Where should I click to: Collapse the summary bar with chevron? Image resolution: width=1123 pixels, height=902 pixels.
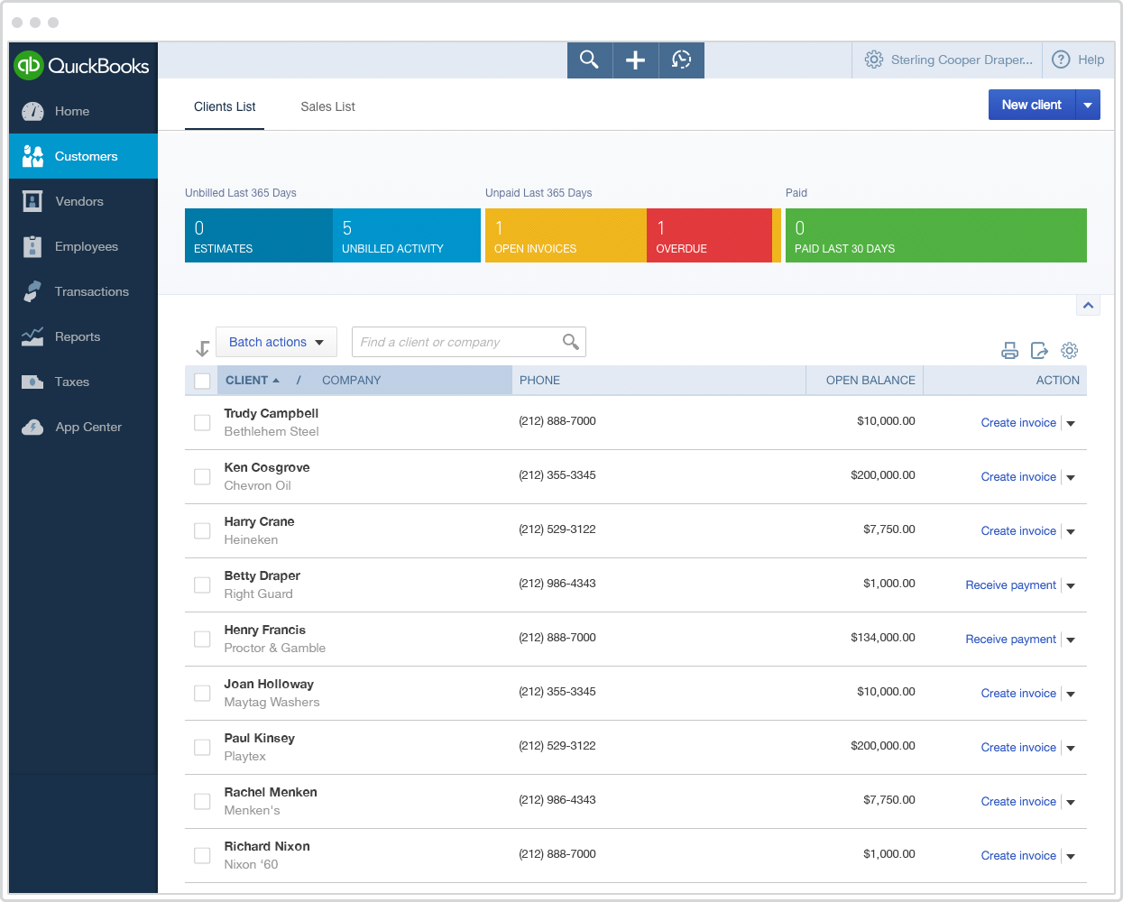[1089, 305]
